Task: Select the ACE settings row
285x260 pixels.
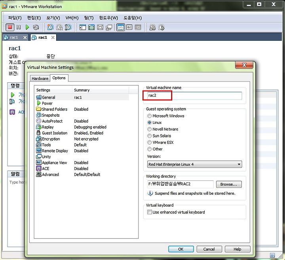Action: (82, 169)
